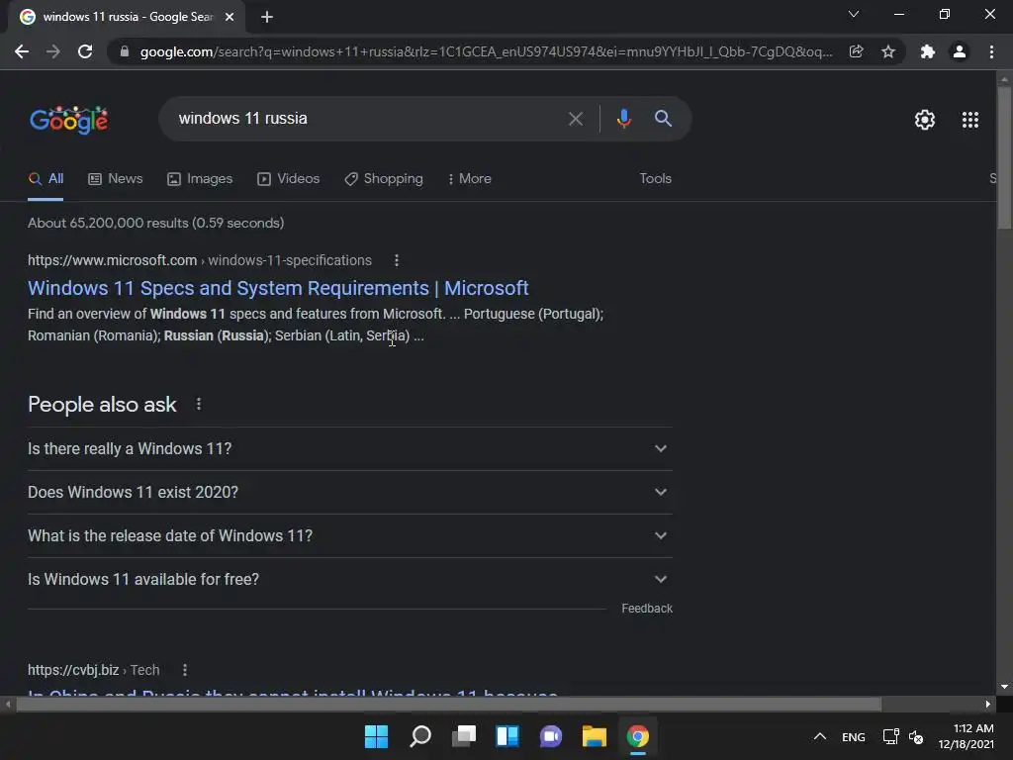Screen dimensions: 1013x760
Task: Open the Widgets taskbar icon
Action: click(507, 736)
